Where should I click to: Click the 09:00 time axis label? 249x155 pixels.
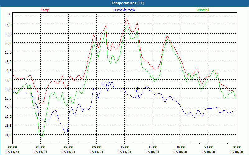click(x=97, y=148)
